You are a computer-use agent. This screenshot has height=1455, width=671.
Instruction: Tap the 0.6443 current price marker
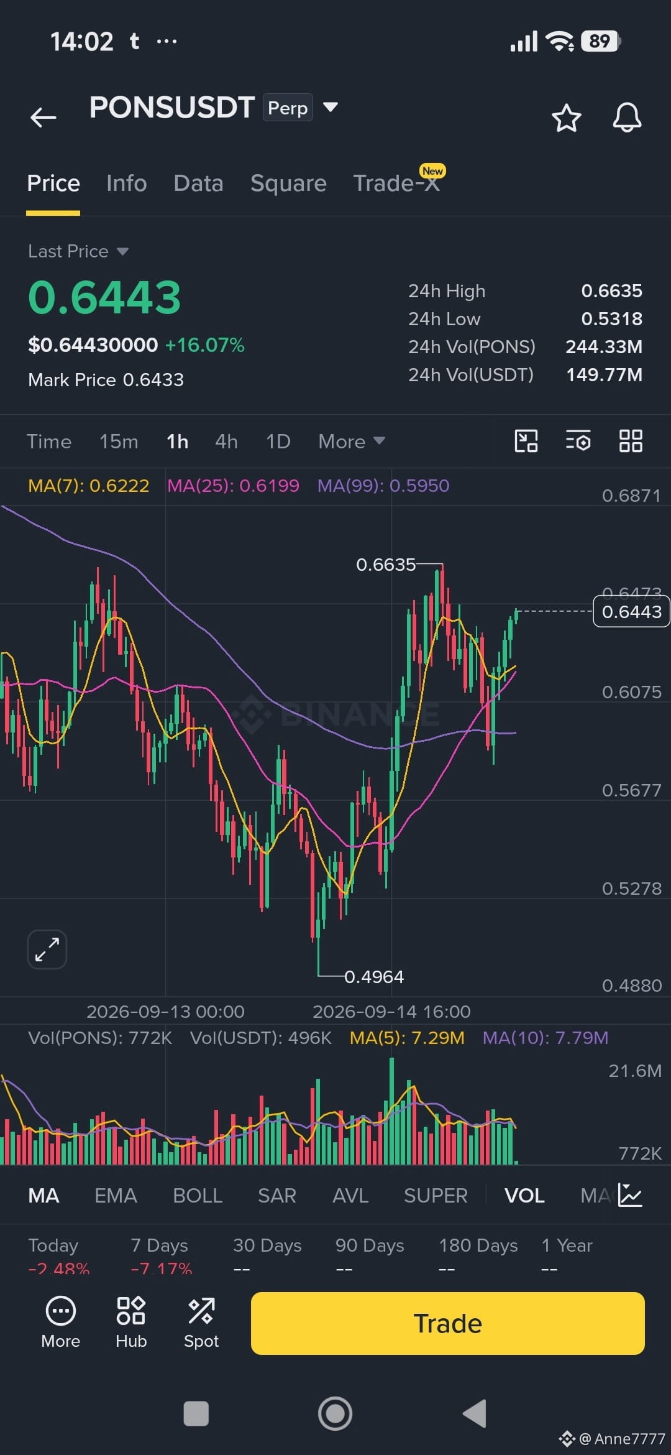631,611
